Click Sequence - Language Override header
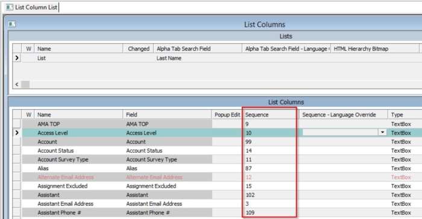This screenshot has height=219, width=422. coord(343,115)
